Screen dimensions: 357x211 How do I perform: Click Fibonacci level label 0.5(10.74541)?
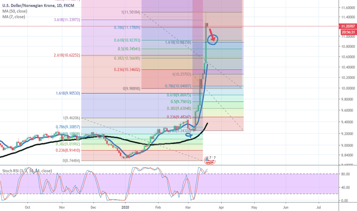click(x=129, y=49)
